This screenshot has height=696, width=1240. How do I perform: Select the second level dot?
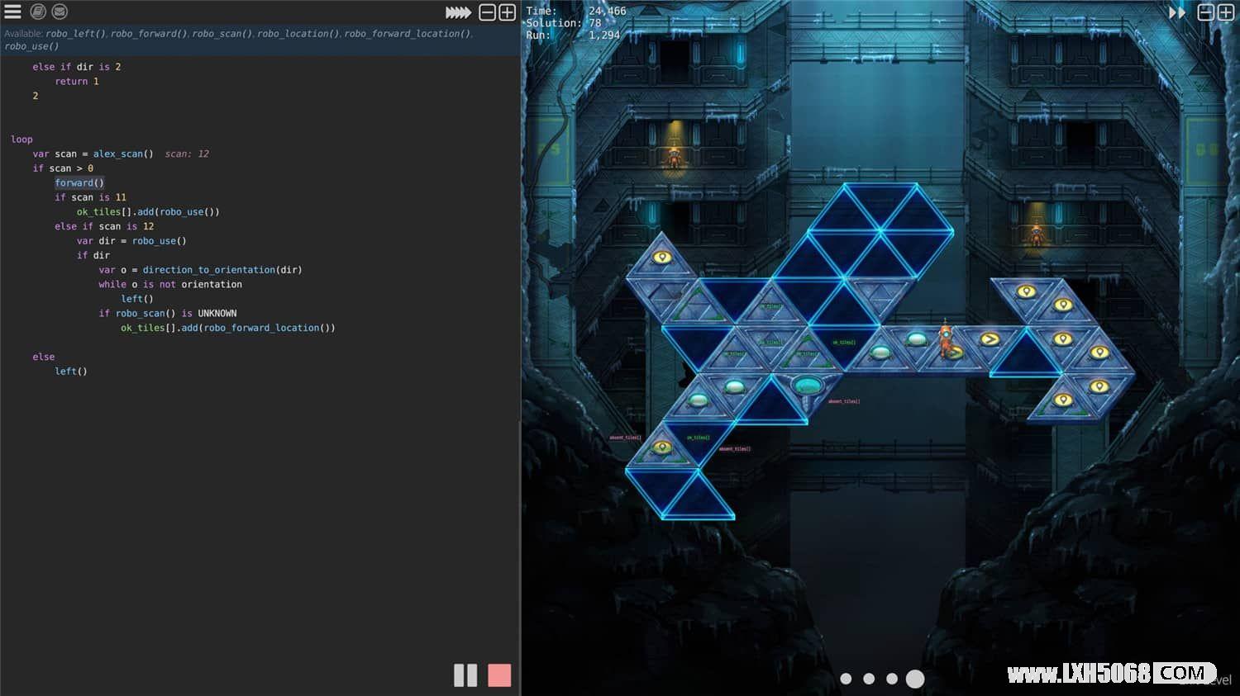pos(869,679)
